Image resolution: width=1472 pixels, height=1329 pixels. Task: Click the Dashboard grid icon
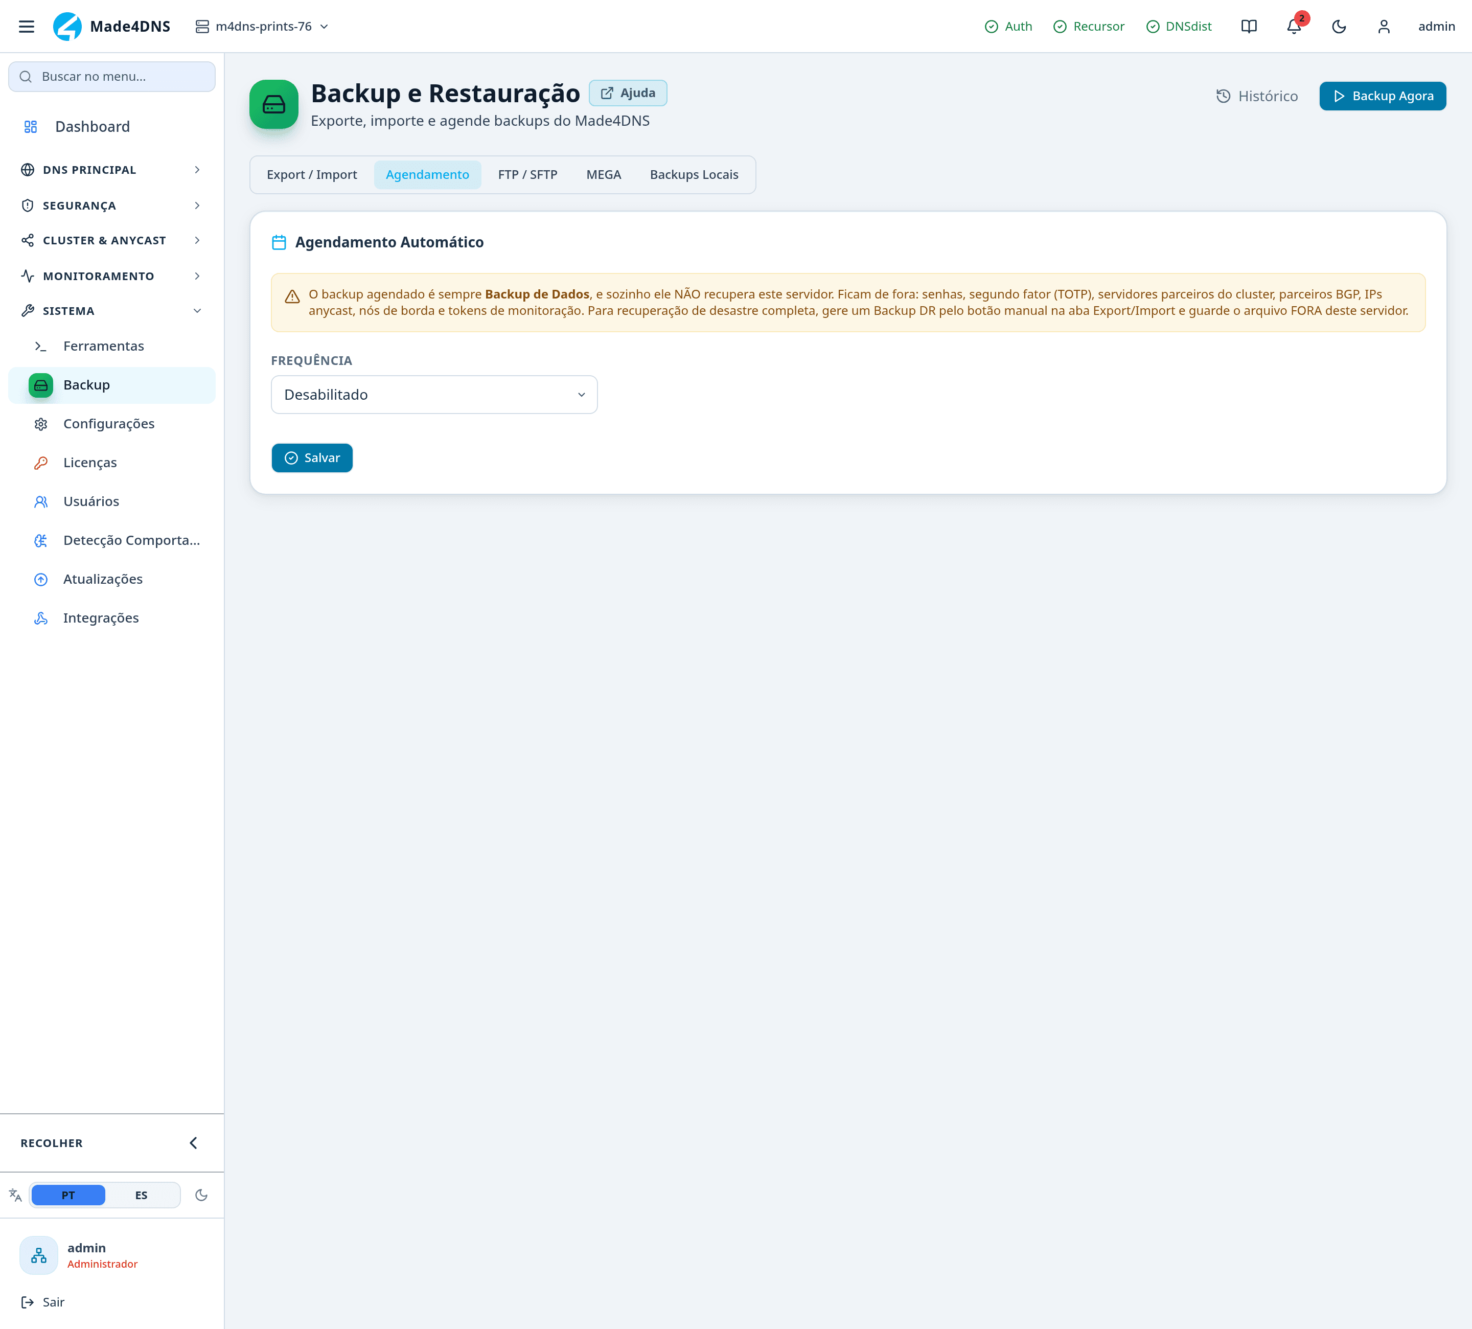[31, 127]
